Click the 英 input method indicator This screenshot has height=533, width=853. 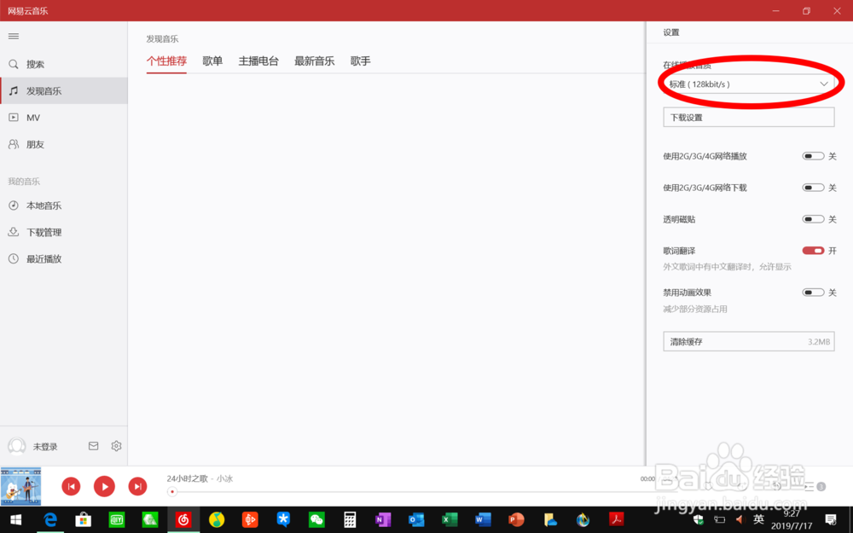tap(758, 519)
